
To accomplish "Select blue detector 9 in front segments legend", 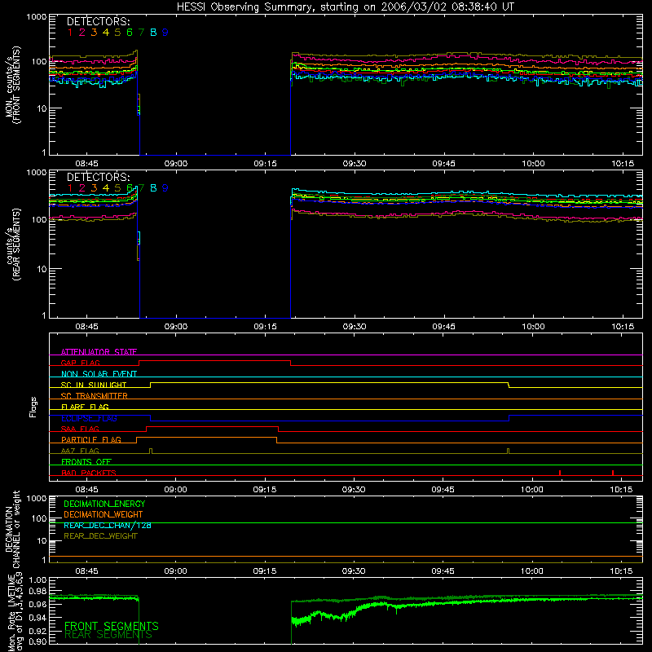I will tap(165, 33).
